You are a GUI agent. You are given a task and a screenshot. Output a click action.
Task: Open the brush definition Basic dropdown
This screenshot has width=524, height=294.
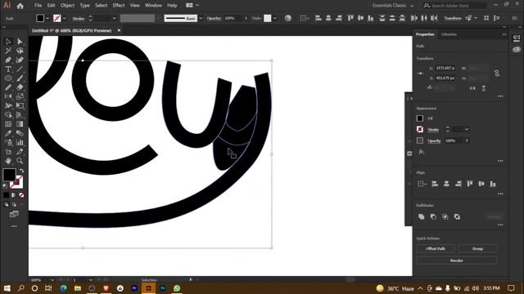pyautogui.click(x=201, y=18)
